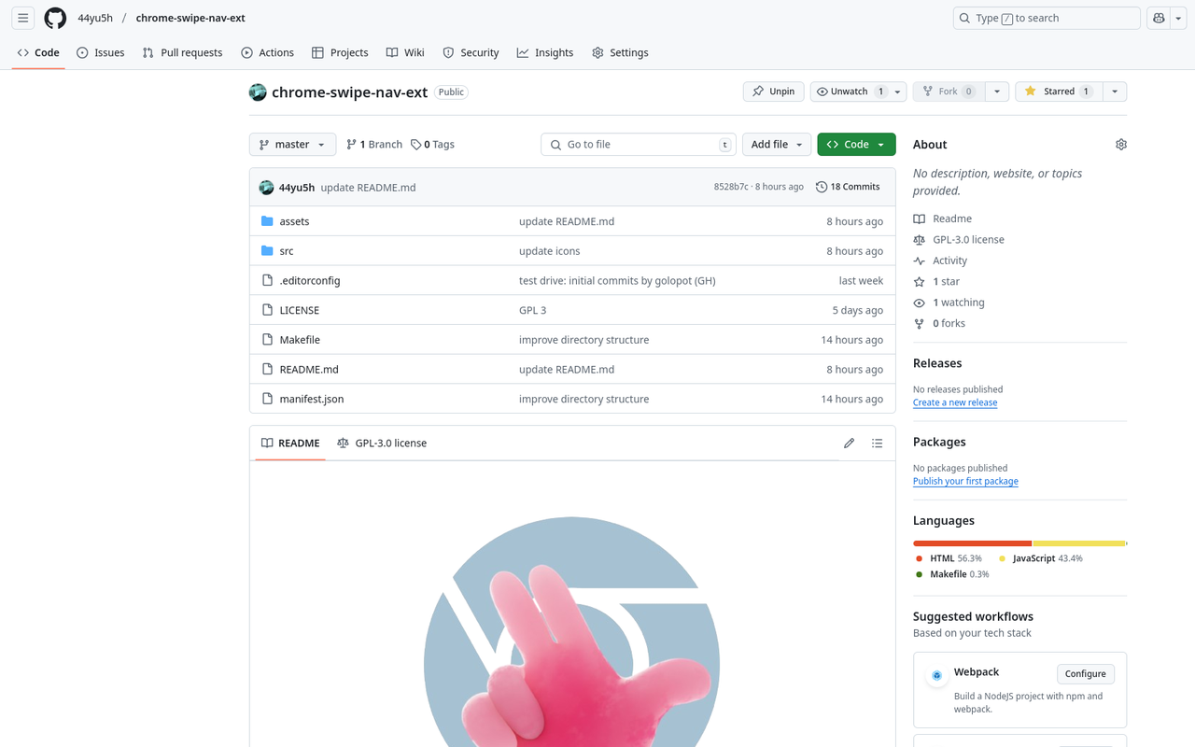
Task: Open the Insights tab
Action: coord(545,53)
